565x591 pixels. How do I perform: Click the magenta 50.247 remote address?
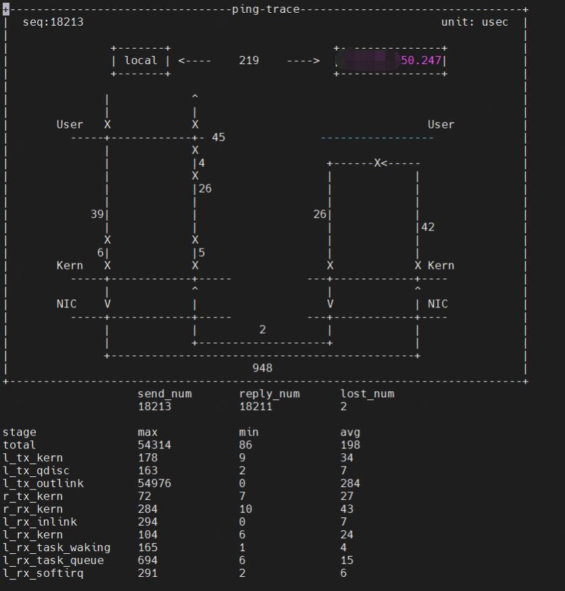(420, 60)
